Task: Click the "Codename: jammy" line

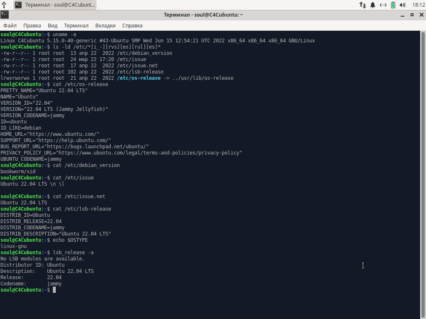Action: click(31, 284)
